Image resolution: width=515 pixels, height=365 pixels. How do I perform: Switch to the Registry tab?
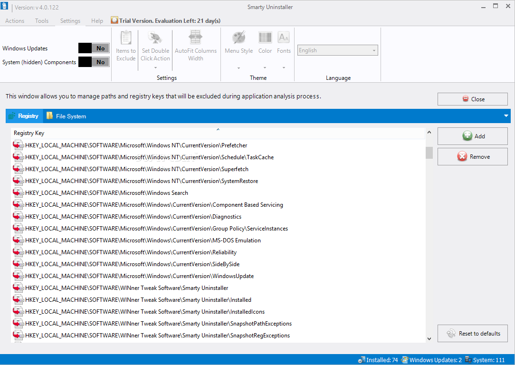pyautogui.click(x=24, y=116)
